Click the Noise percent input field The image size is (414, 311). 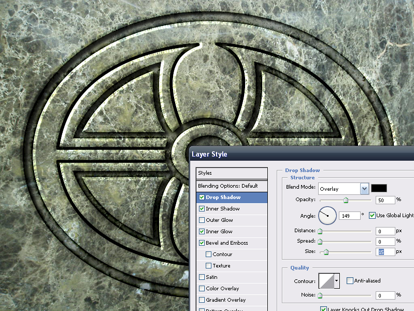point(385,295)
